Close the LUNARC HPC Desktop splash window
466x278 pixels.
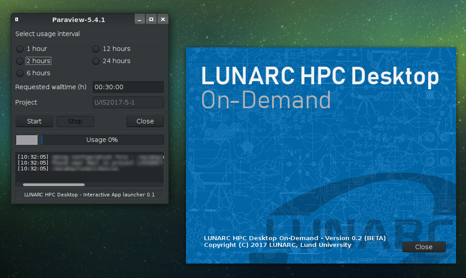424,247
